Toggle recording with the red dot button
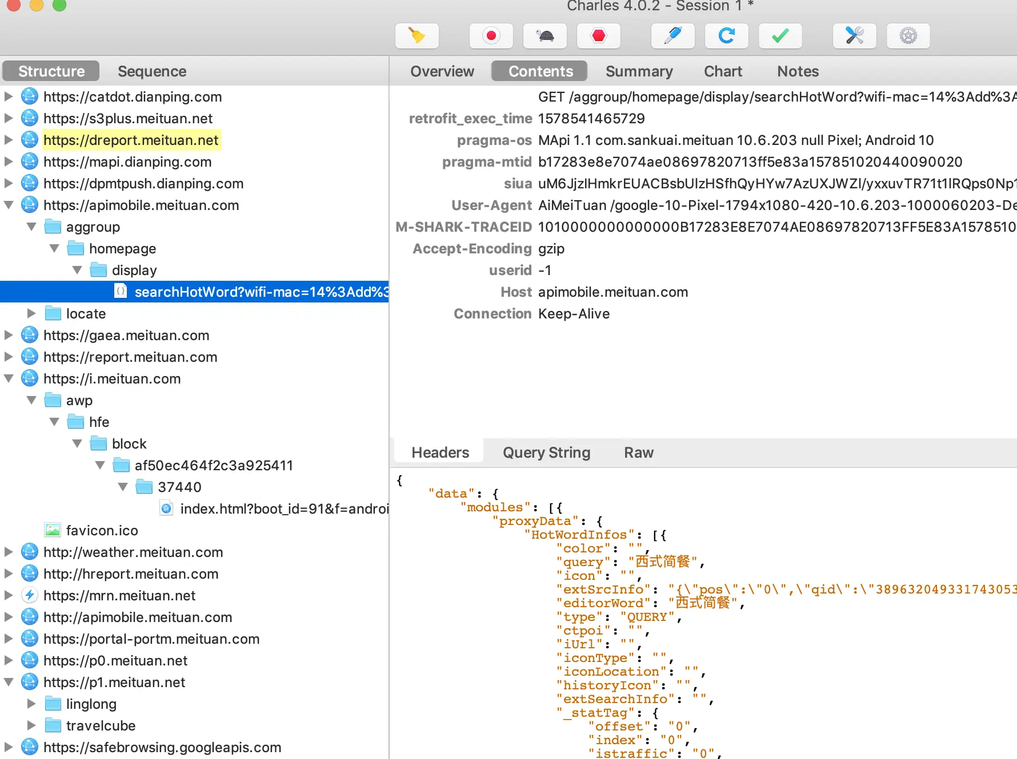The width and height of the screenshot is (1017, 759). 491,36
